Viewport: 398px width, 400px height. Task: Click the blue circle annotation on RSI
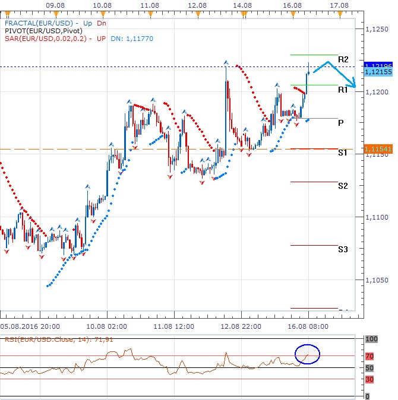point(307,354)
